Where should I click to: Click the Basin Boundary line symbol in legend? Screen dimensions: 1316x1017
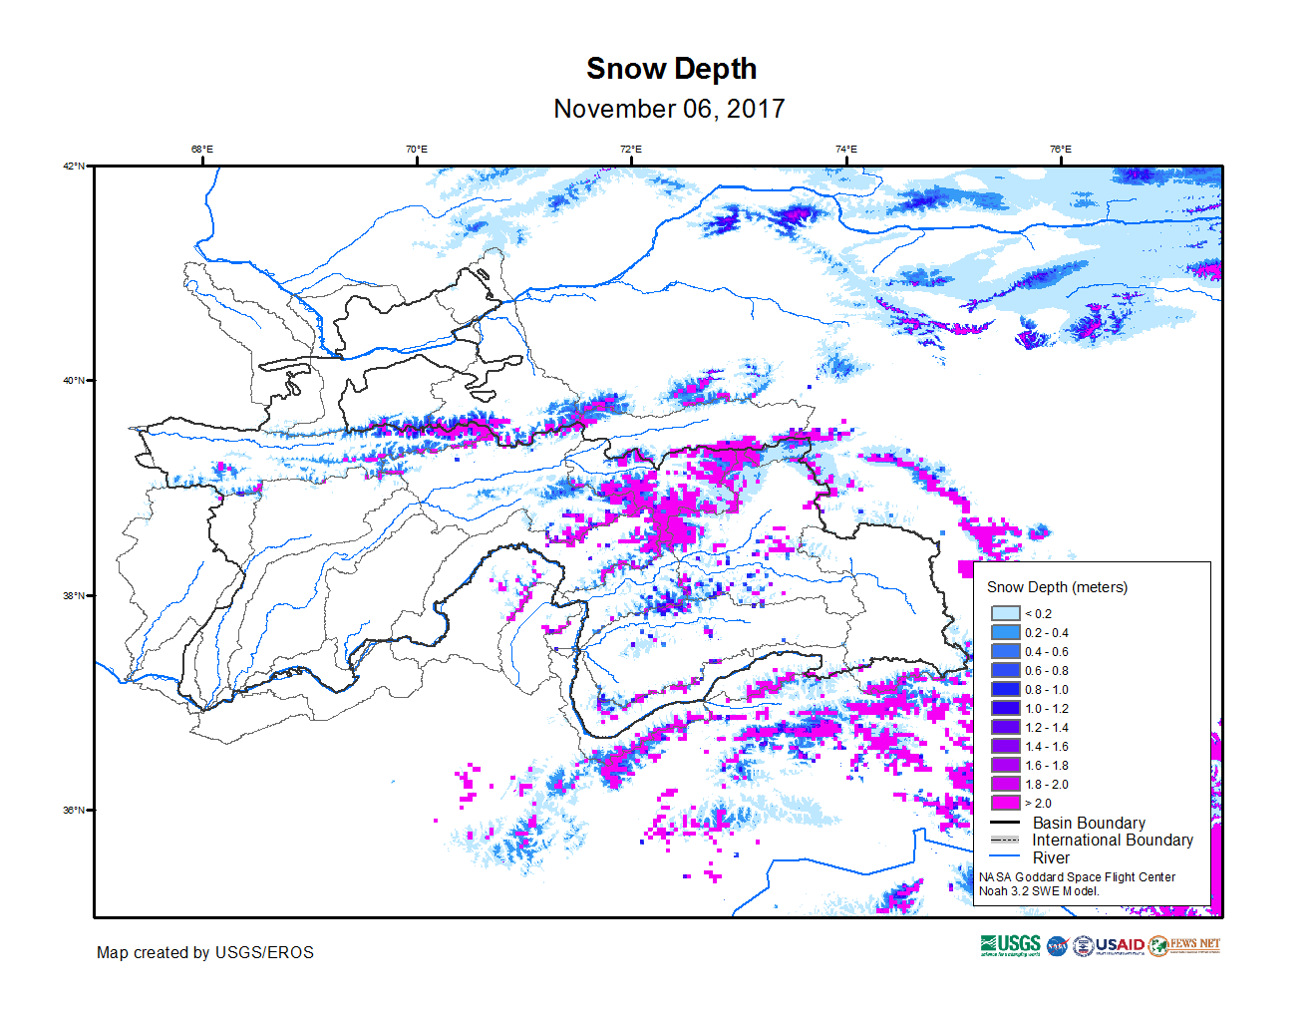1005,823
